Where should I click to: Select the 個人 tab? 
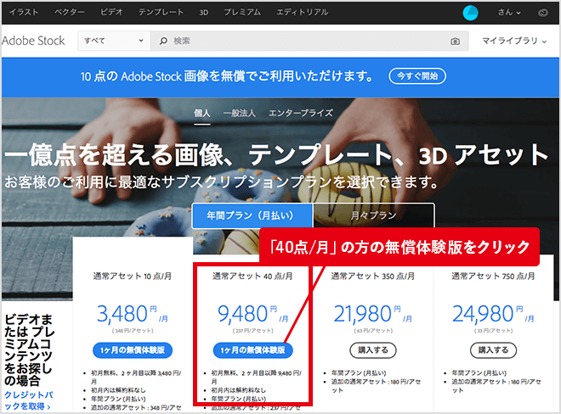point(201,113)
